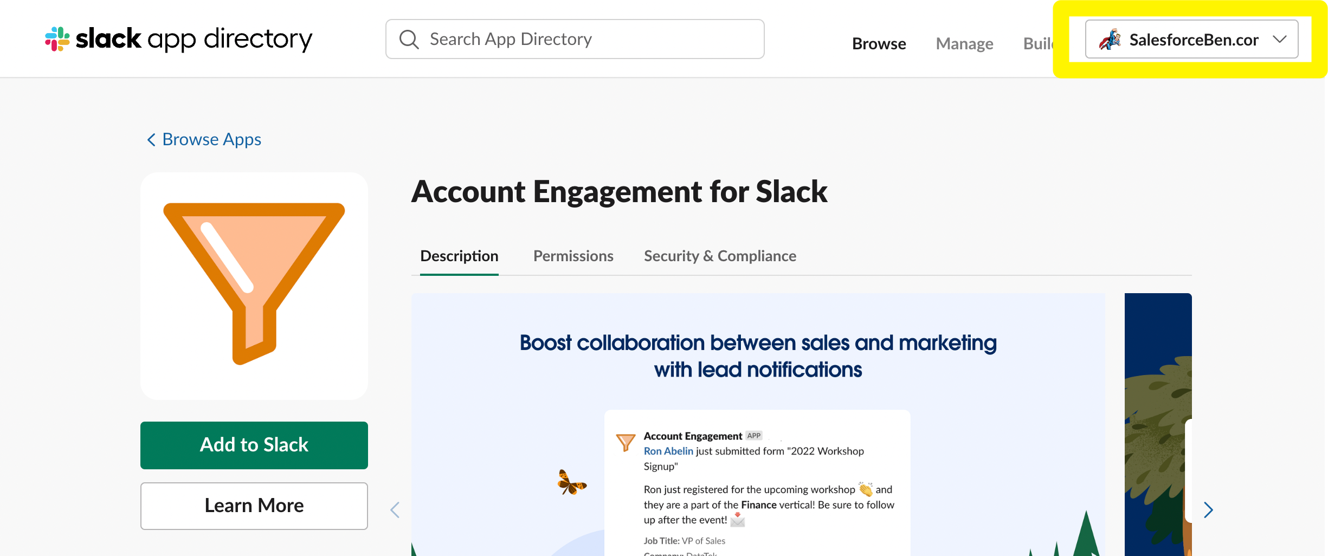This screenshot has height=556, width=1328.
Task: Show the previous screenshot with left arrow
Action: [395, 510]
